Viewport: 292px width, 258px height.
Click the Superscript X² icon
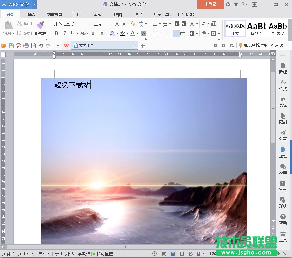[94, 33]
